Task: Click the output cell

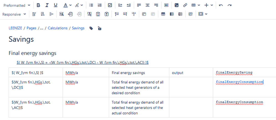Action: (x=191, y=72)
